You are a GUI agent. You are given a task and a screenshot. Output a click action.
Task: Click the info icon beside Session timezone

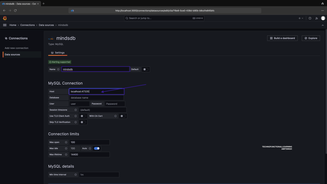coord(76,110)
